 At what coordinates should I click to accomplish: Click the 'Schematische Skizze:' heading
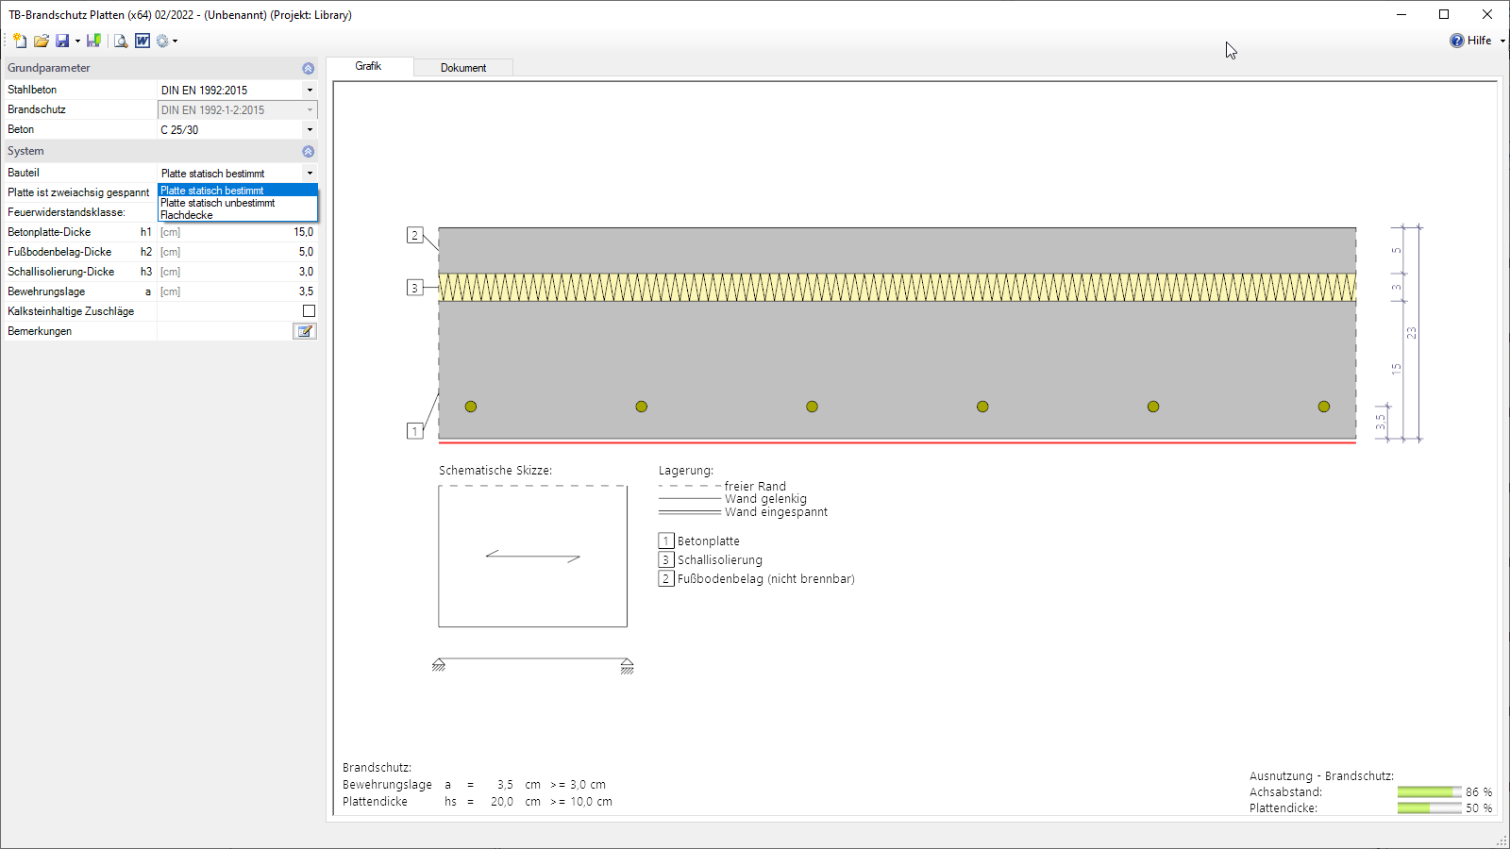(x=495, y=471)
